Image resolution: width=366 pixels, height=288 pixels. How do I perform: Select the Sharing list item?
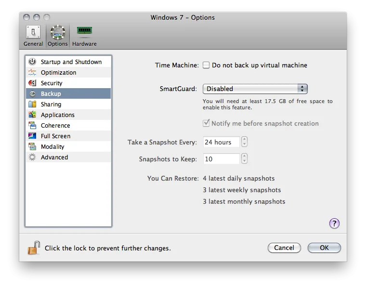point(68,104)
